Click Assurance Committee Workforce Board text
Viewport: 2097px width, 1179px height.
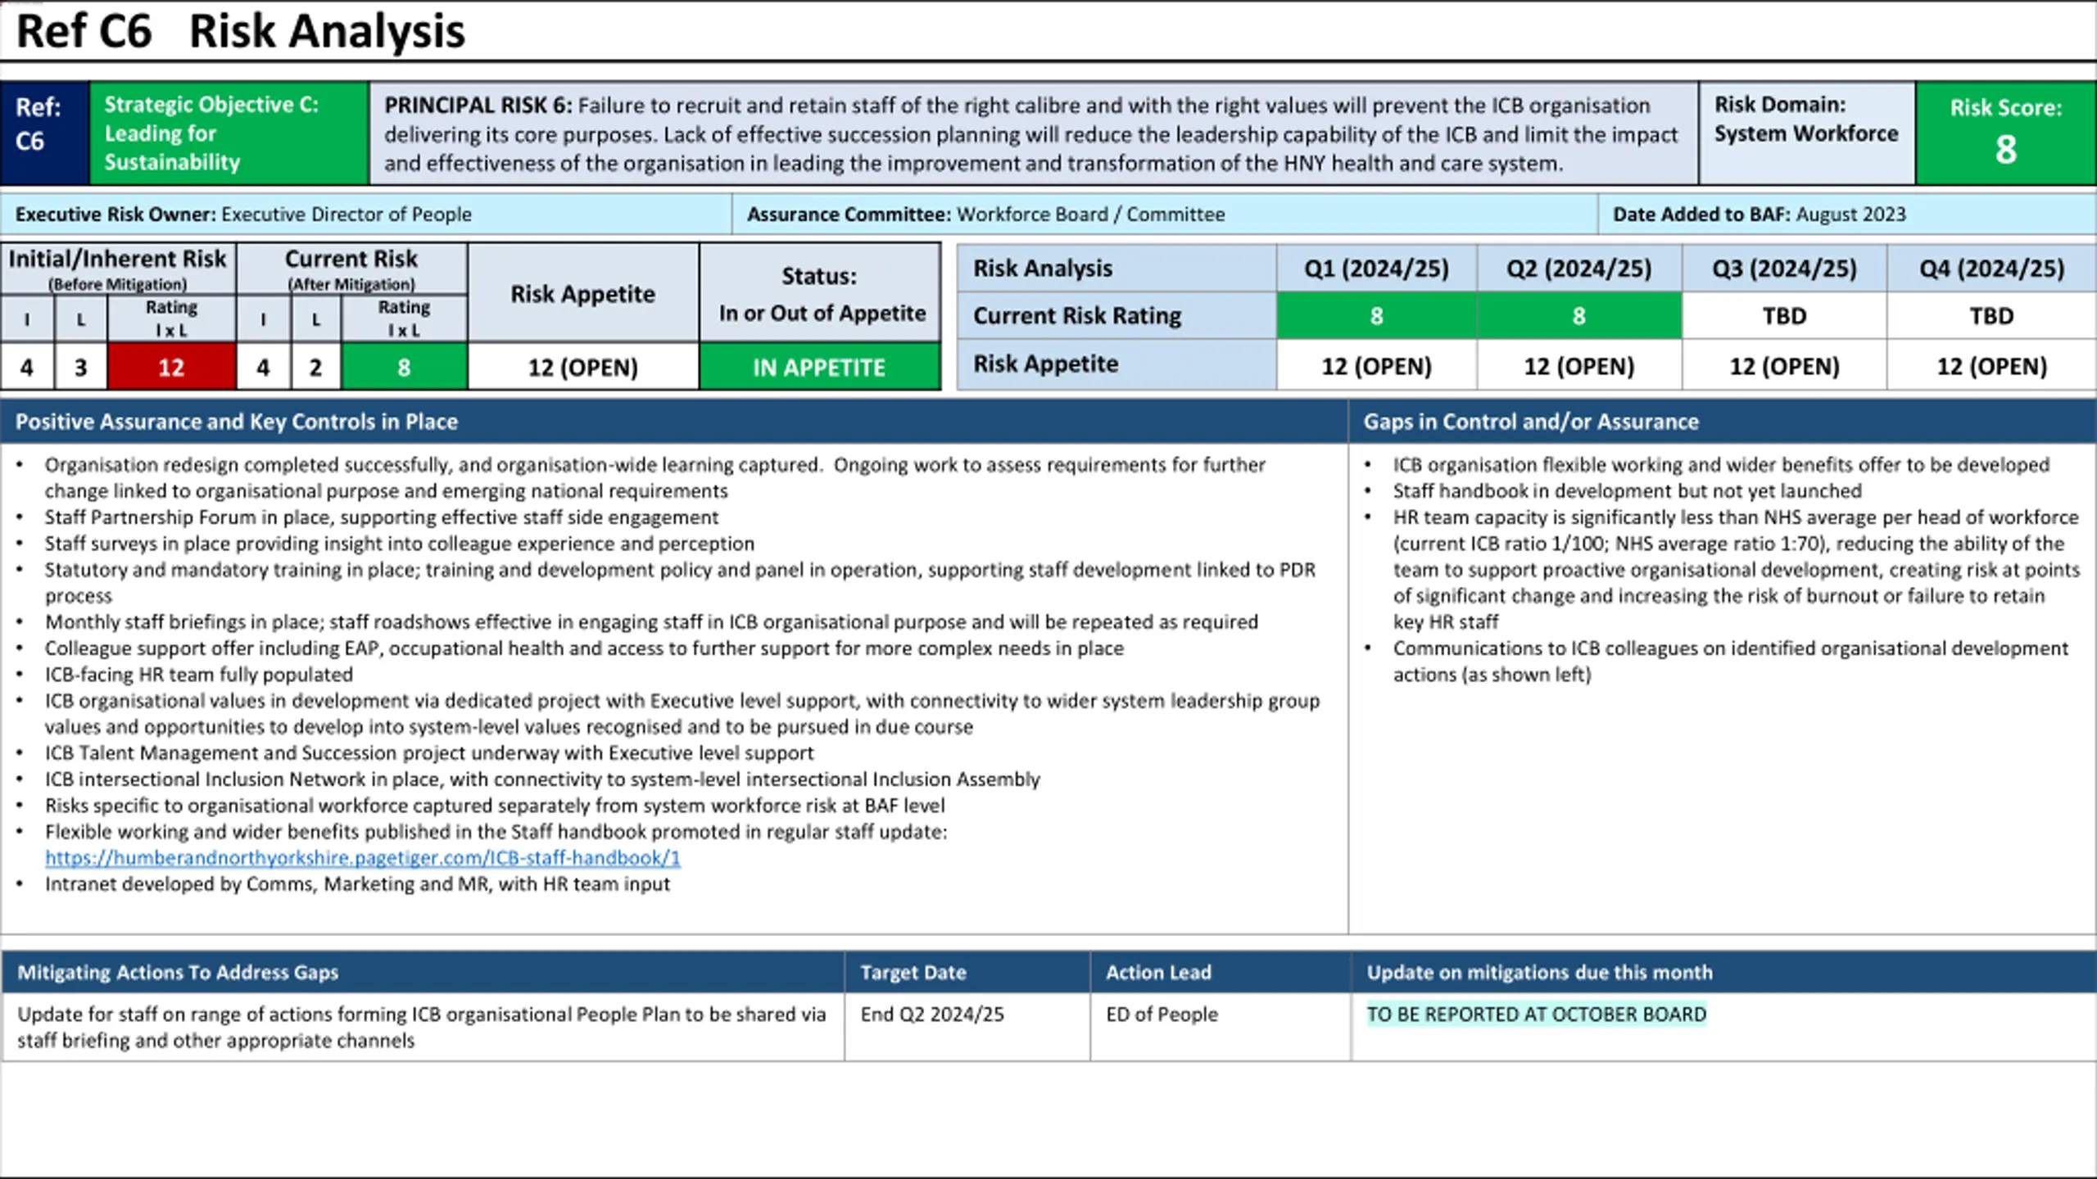pyautogui.click(x=985, y=215)
